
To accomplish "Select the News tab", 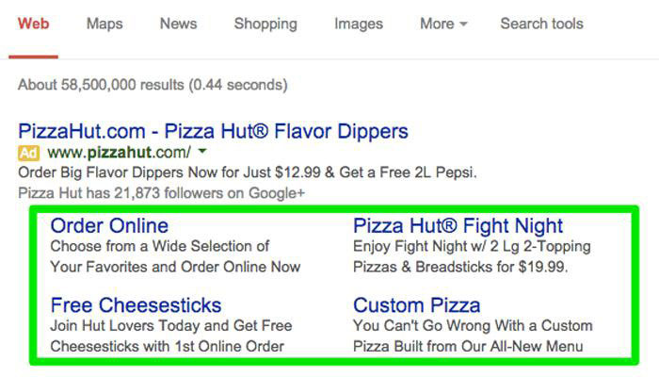I will coord(178,24).
